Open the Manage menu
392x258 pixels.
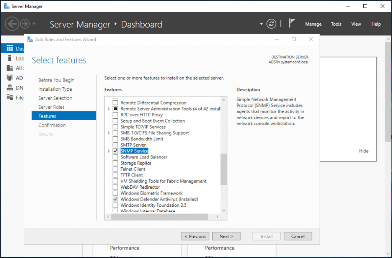pos(313,24)
